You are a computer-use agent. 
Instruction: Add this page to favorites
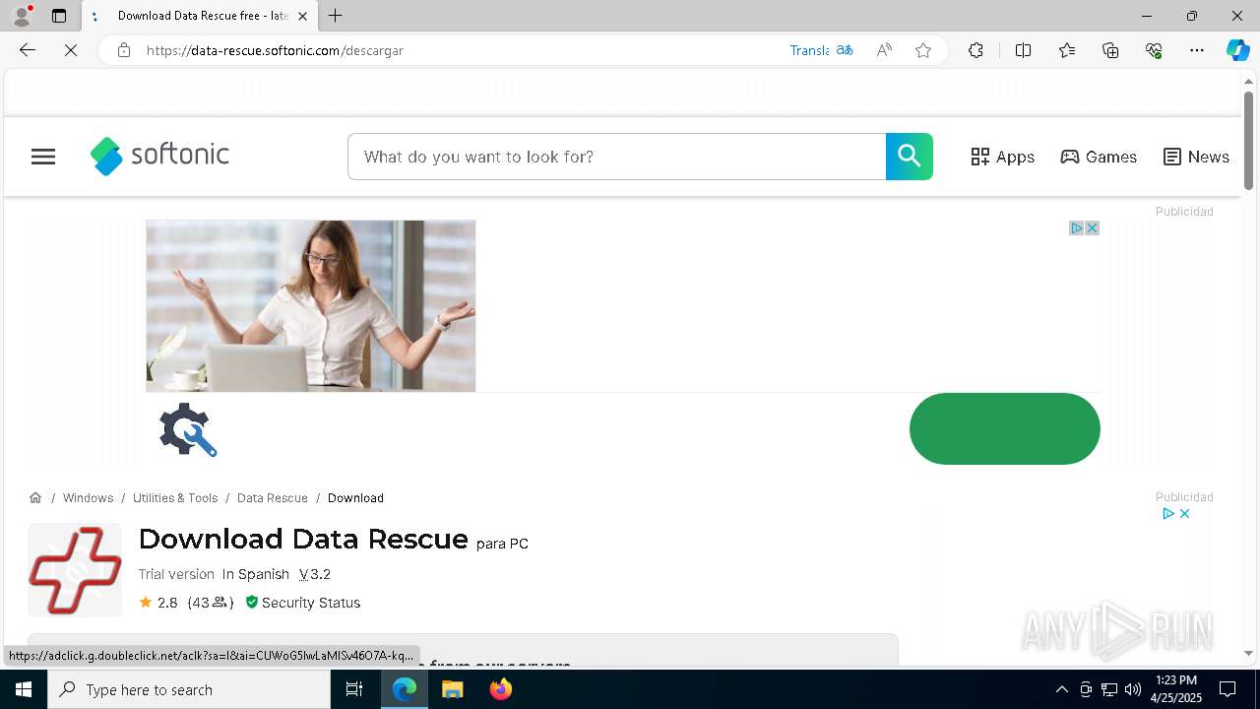923,50
